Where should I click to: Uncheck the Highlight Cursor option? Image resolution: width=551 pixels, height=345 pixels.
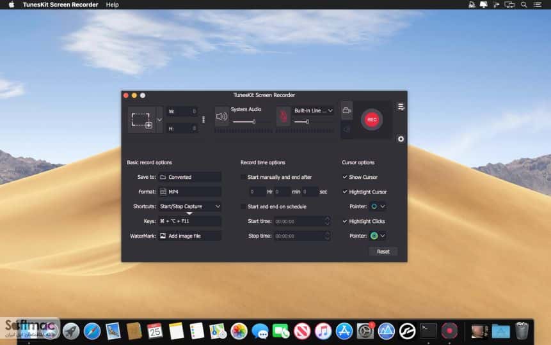click(x=345, y=192)
